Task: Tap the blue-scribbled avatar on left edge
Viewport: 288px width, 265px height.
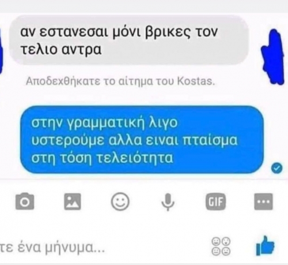Action: (1, 51)
